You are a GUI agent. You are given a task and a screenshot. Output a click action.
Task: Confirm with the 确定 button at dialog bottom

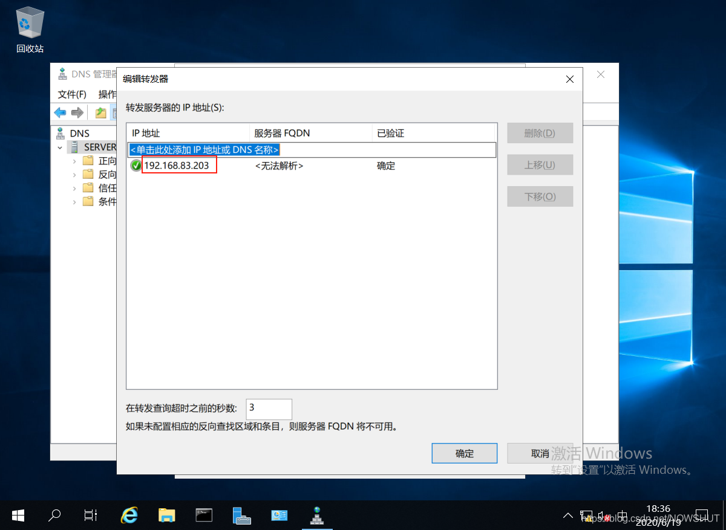(465, 453)
